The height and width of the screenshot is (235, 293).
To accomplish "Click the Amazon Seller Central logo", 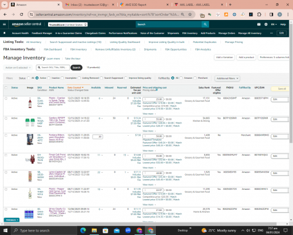I will (26, 24).
